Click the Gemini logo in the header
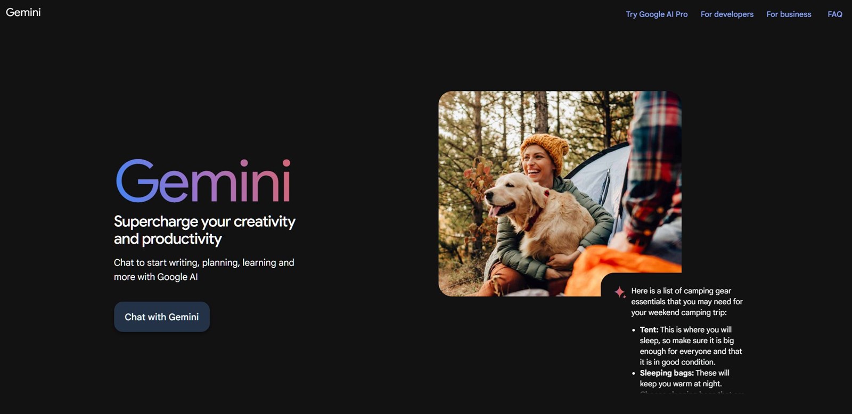The height and width of the screenshot is (414, 852). [23, 12]
